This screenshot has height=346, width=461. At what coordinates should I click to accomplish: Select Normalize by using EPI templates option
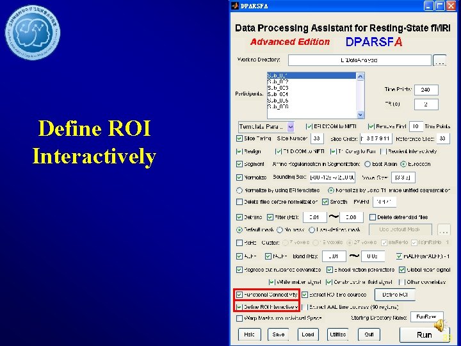[x=239, y=191]
